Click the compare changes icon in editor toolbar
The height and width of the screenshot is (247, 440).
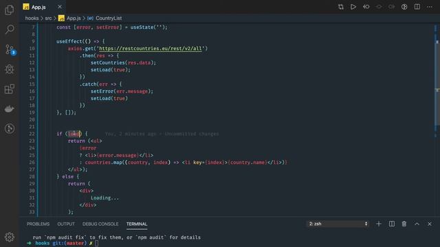(341, 7)
